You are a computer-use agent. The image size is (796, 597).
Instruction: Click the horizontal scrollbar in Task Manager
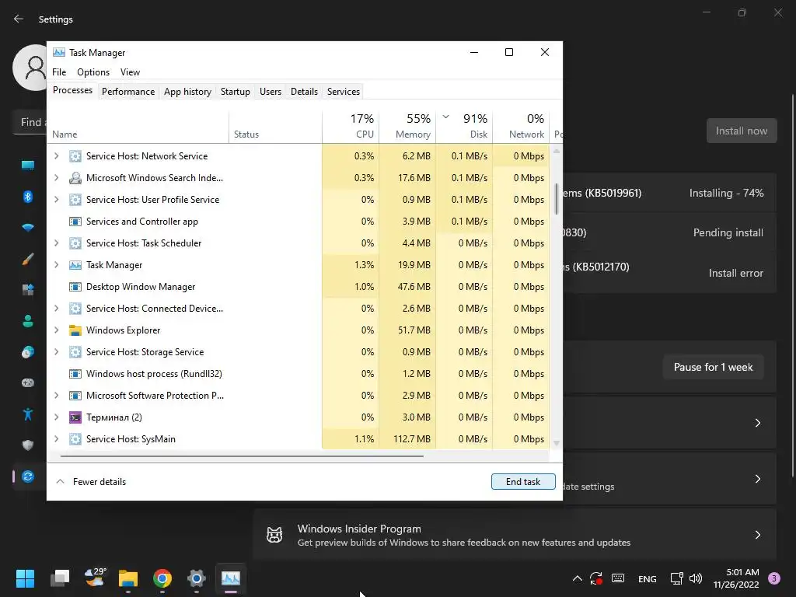[x=242, y=456]
